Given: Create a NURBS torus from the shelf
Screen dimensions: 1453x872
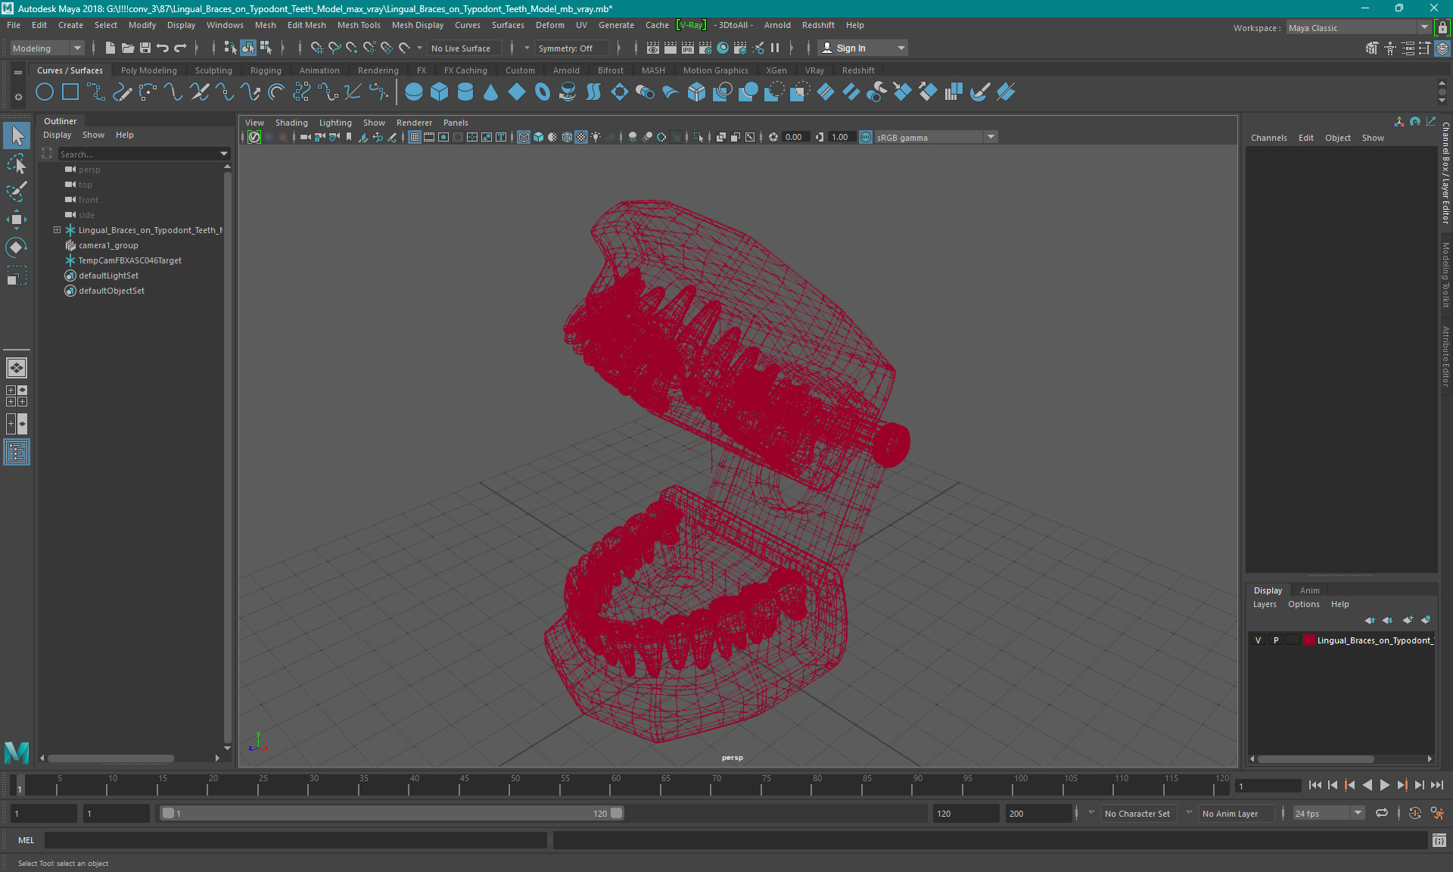Looking at the screenshot, I should tap(543, 92).
